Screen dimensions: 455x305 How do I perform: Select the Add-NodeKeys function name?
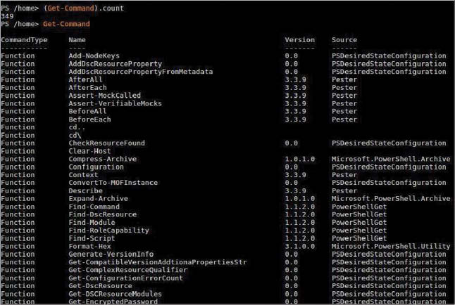pos(94,56)
